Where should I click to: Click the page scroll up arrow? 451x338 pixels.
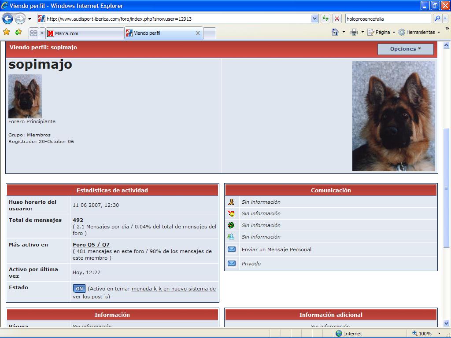(x=447, y=45)
